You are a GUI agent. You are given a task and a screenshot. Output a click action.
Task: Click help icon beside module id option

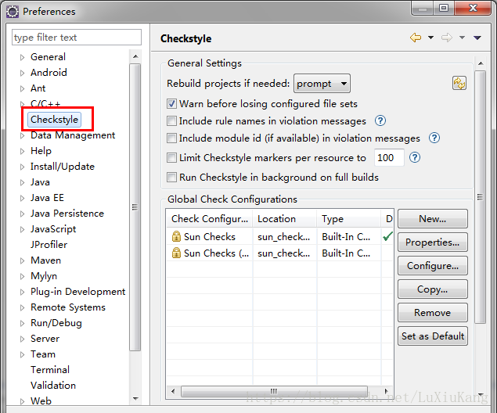[434, 138]
